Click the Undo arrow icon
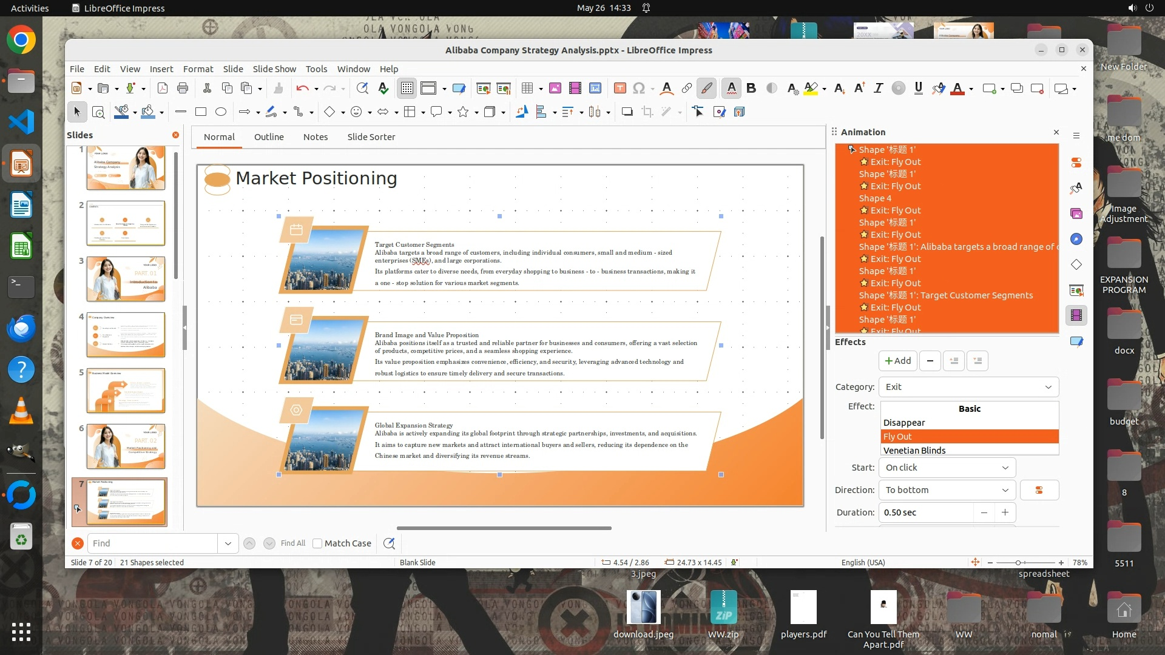This screenshot has width=1165, height=655. point(302,89)
